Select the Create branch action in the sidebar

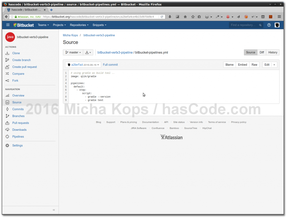coord(8,60)
